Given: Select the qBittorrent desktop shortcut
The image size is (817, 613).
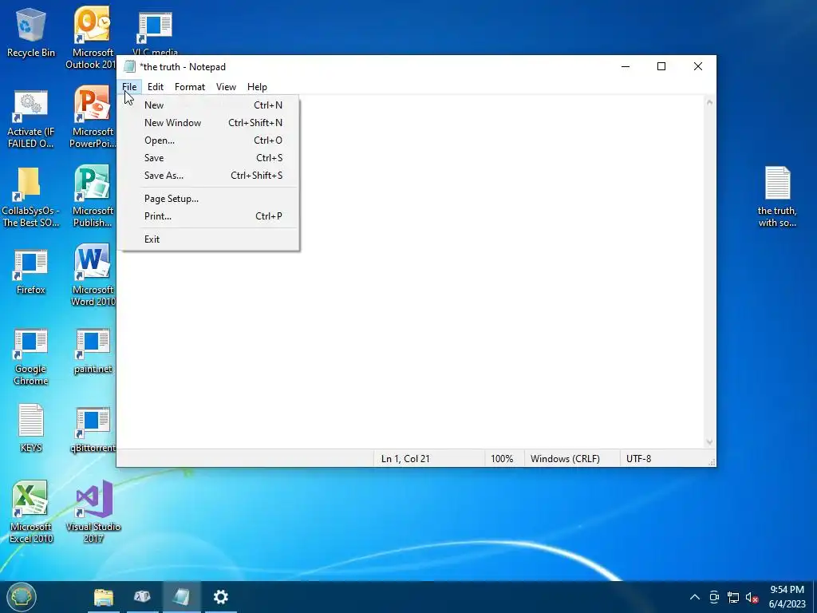Looking at the screenshot, I should pos(93,430).
